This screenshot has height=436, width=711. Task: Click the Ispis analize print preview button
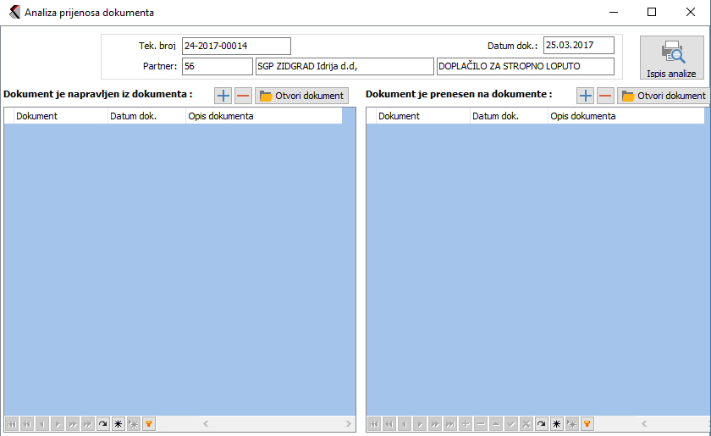(x=671, y=58)
